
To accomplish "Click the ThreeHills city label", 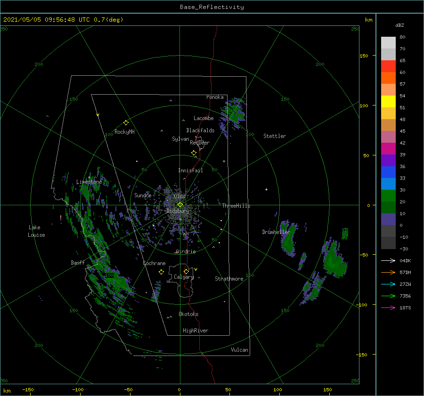I will coord(236,206).
